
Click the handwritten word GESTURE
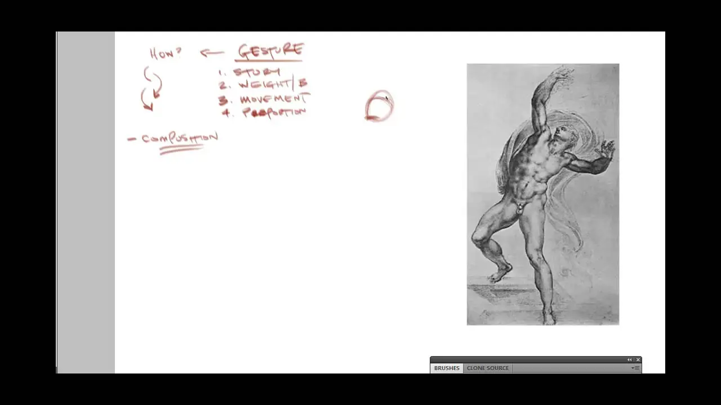(271, 52)
